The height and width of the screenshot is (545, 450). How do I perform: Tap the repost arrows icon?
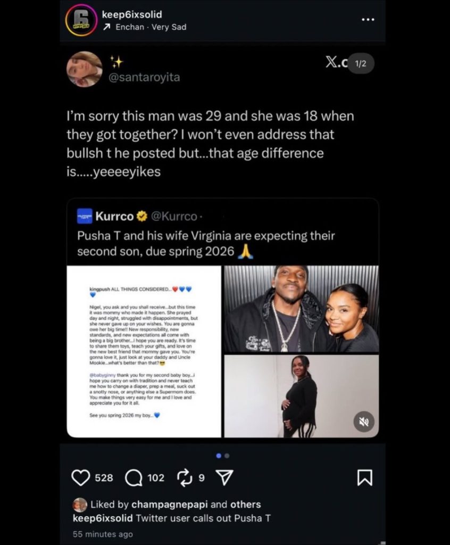(185, 477)
